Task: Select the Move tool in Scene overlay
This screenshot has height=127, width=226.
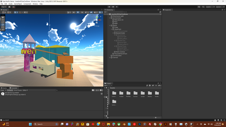Action: (x=3, y=20)
